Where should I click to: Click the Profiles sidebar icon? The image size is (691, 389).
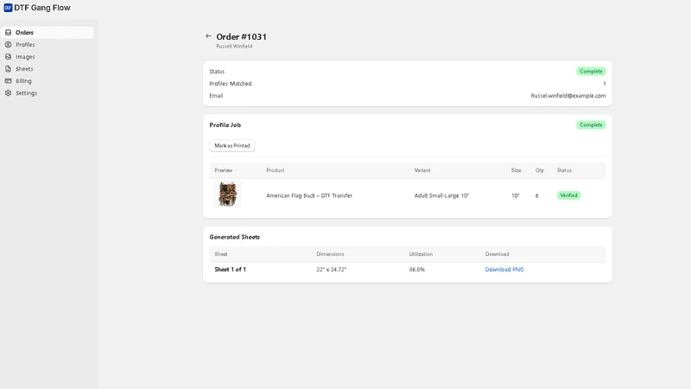(x=8, y=45)
